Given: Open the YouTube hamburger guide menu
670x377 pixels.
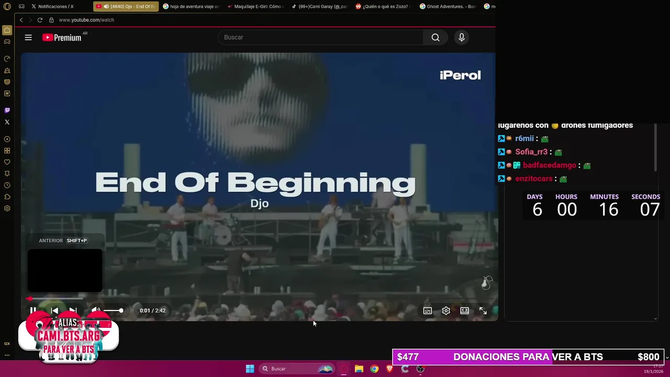Looking at the screenshot, I should pos(28,37).
